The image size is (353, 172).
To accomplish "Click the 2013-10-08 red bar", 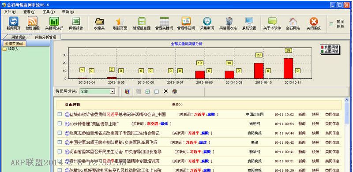I will pos(200,75).
